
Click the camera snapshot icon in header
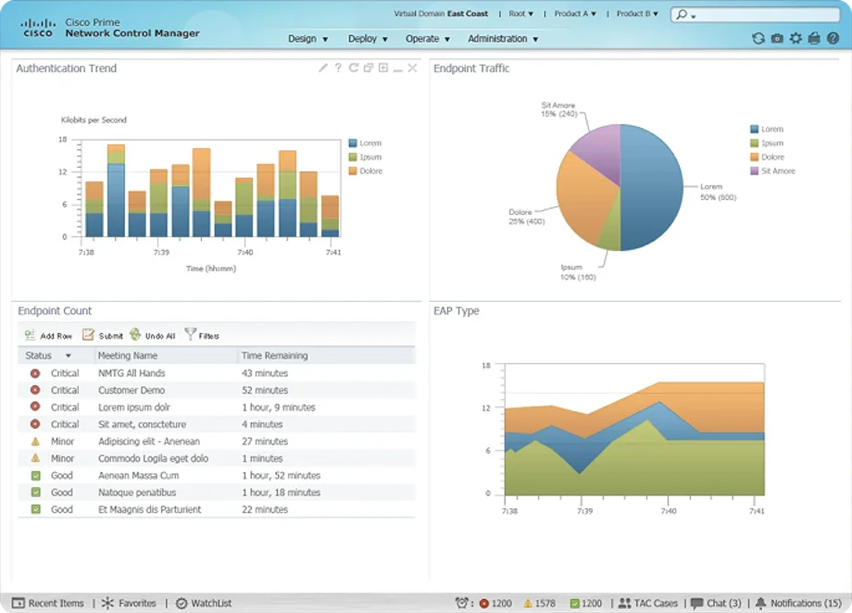[x=777, y=38]
